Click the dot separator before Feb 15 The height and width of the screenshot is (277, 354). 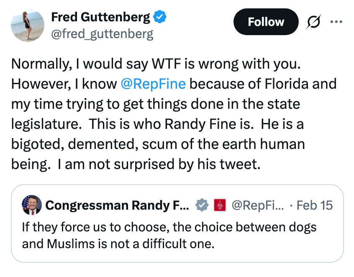click(x=292, y=205)
